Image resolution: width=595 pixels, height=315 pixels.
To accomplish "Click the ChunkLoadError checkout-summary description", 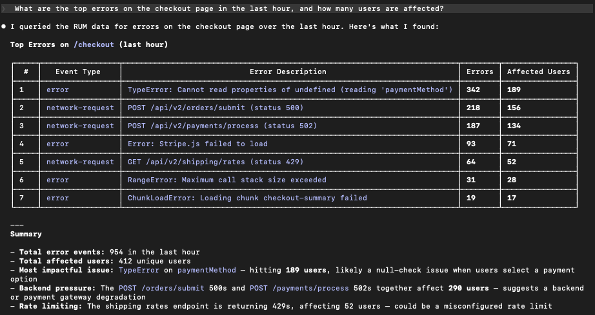I will (x=247, y=198).
